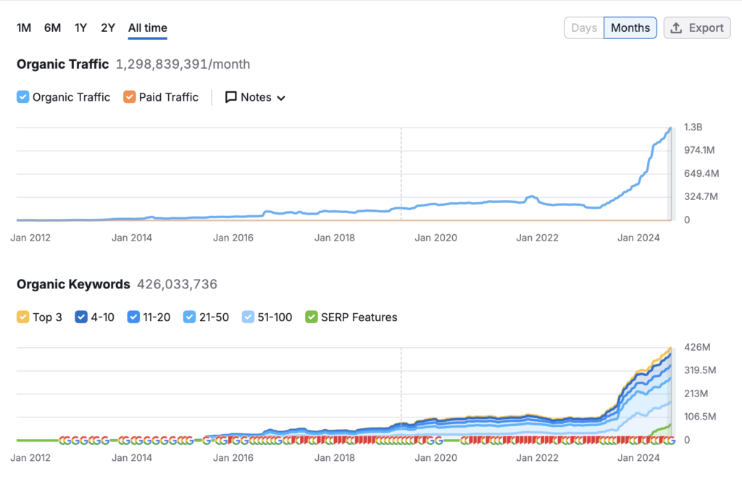Toggle the SERP Features checkbox

[x=312, y=317]
